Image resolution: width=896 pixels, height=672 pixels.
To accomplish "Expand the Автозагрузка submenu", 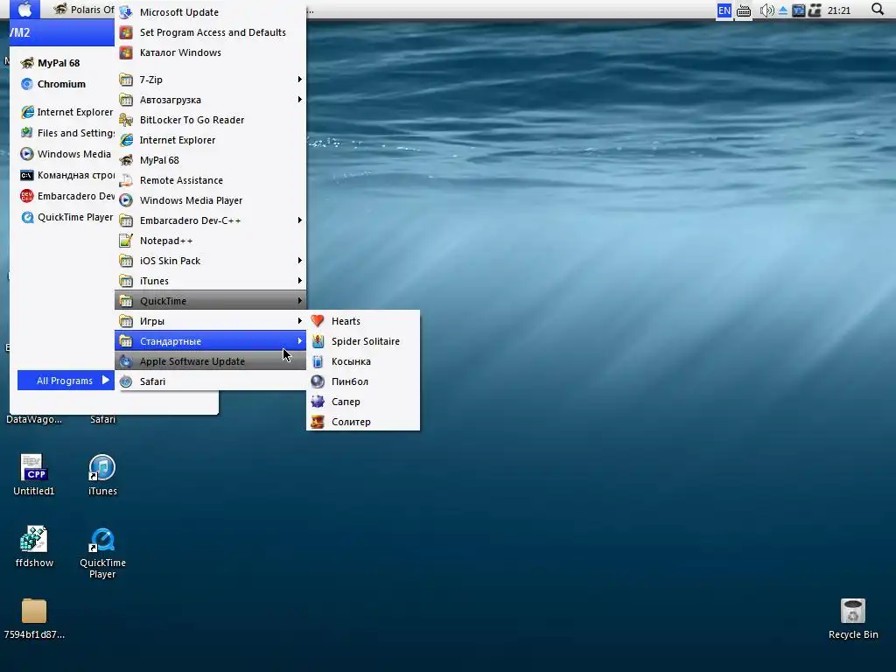I will tap(210, 100).
